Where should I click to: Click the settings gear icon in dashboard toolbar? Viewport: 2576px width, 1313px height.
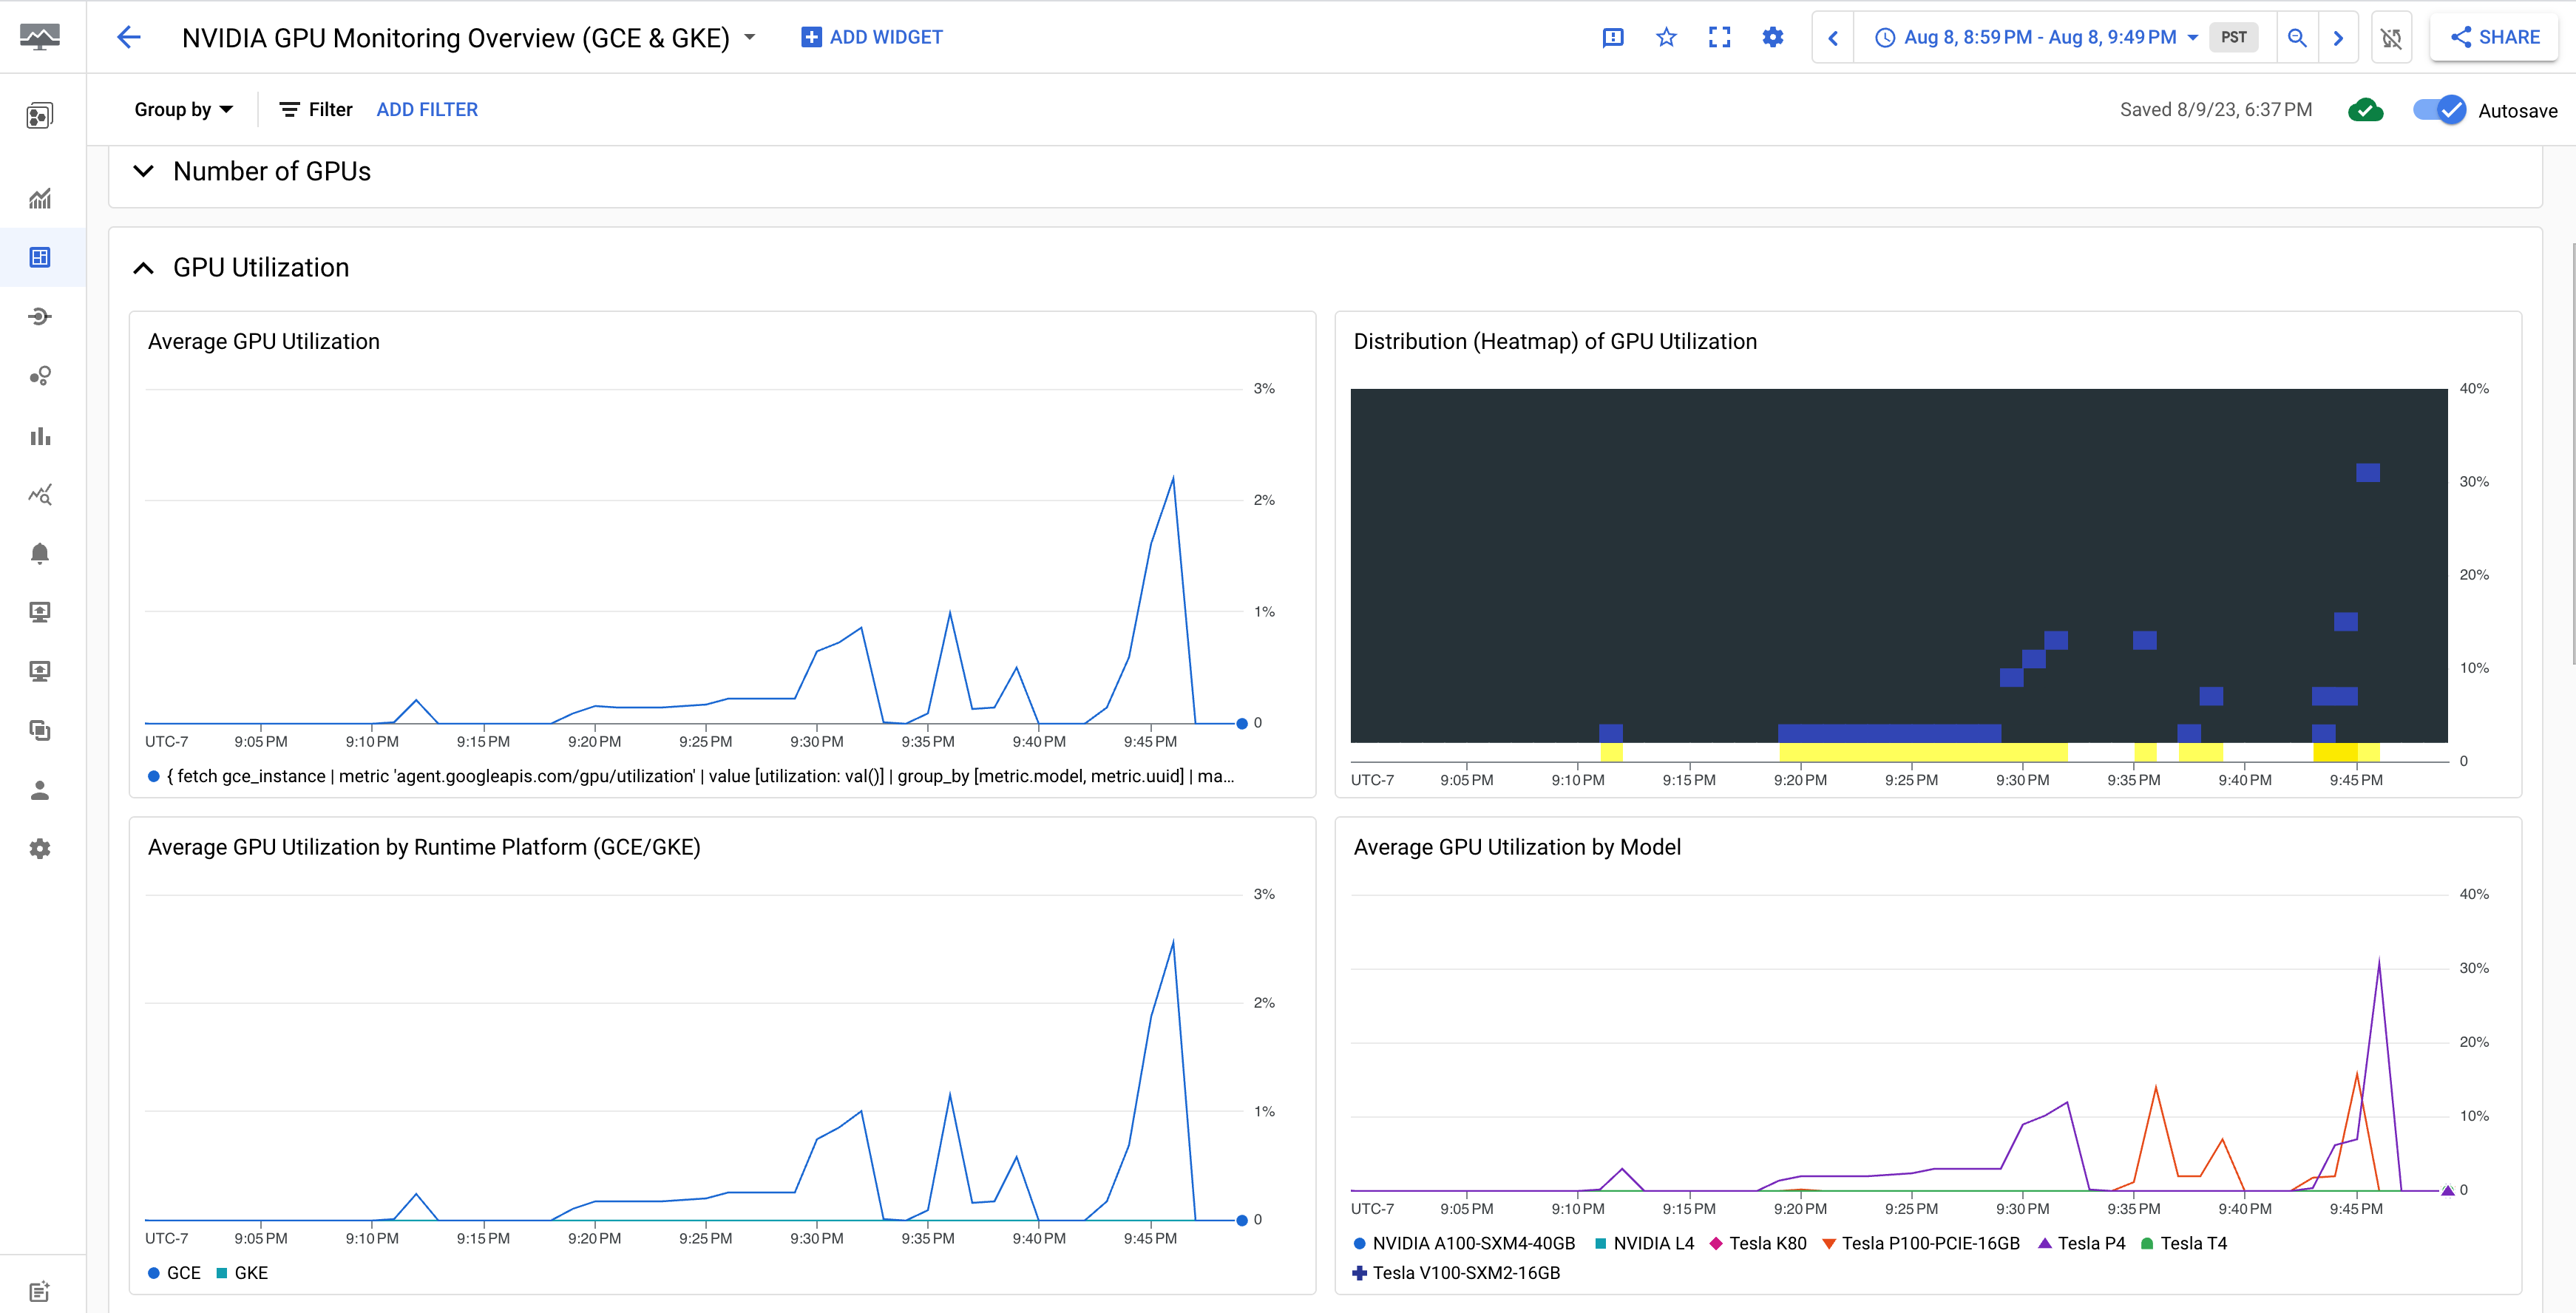[1772, 37]
